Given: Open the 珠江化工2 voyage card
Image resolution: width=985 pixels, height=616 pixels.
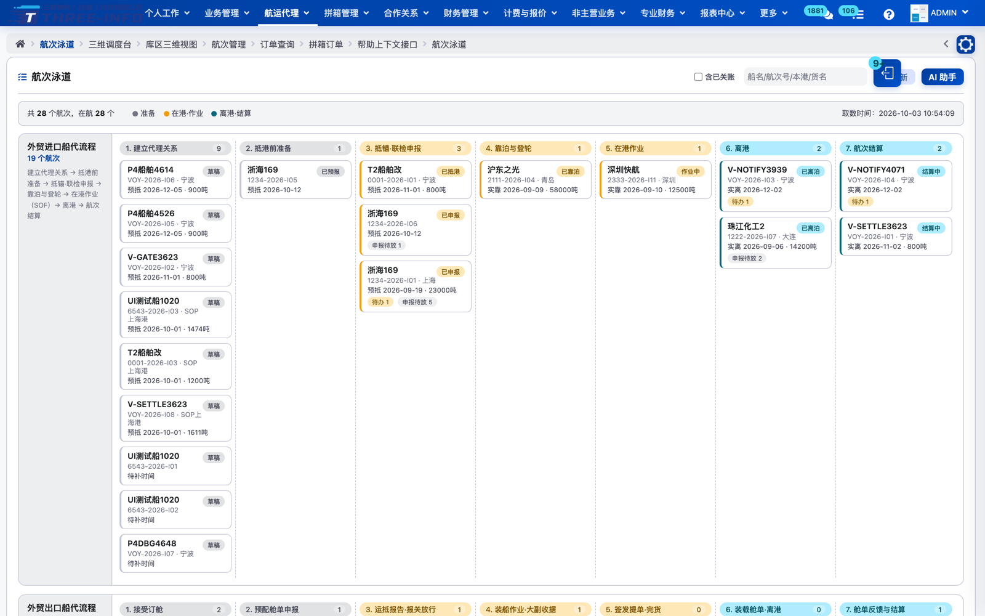Looking at the screenshot, I should (775, 242).
